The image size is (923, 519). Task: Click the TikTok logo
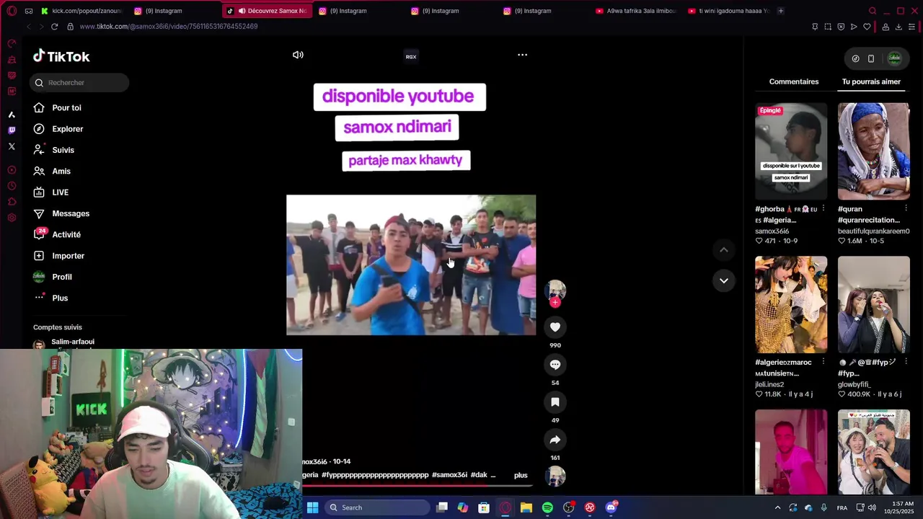pos(61,56)
